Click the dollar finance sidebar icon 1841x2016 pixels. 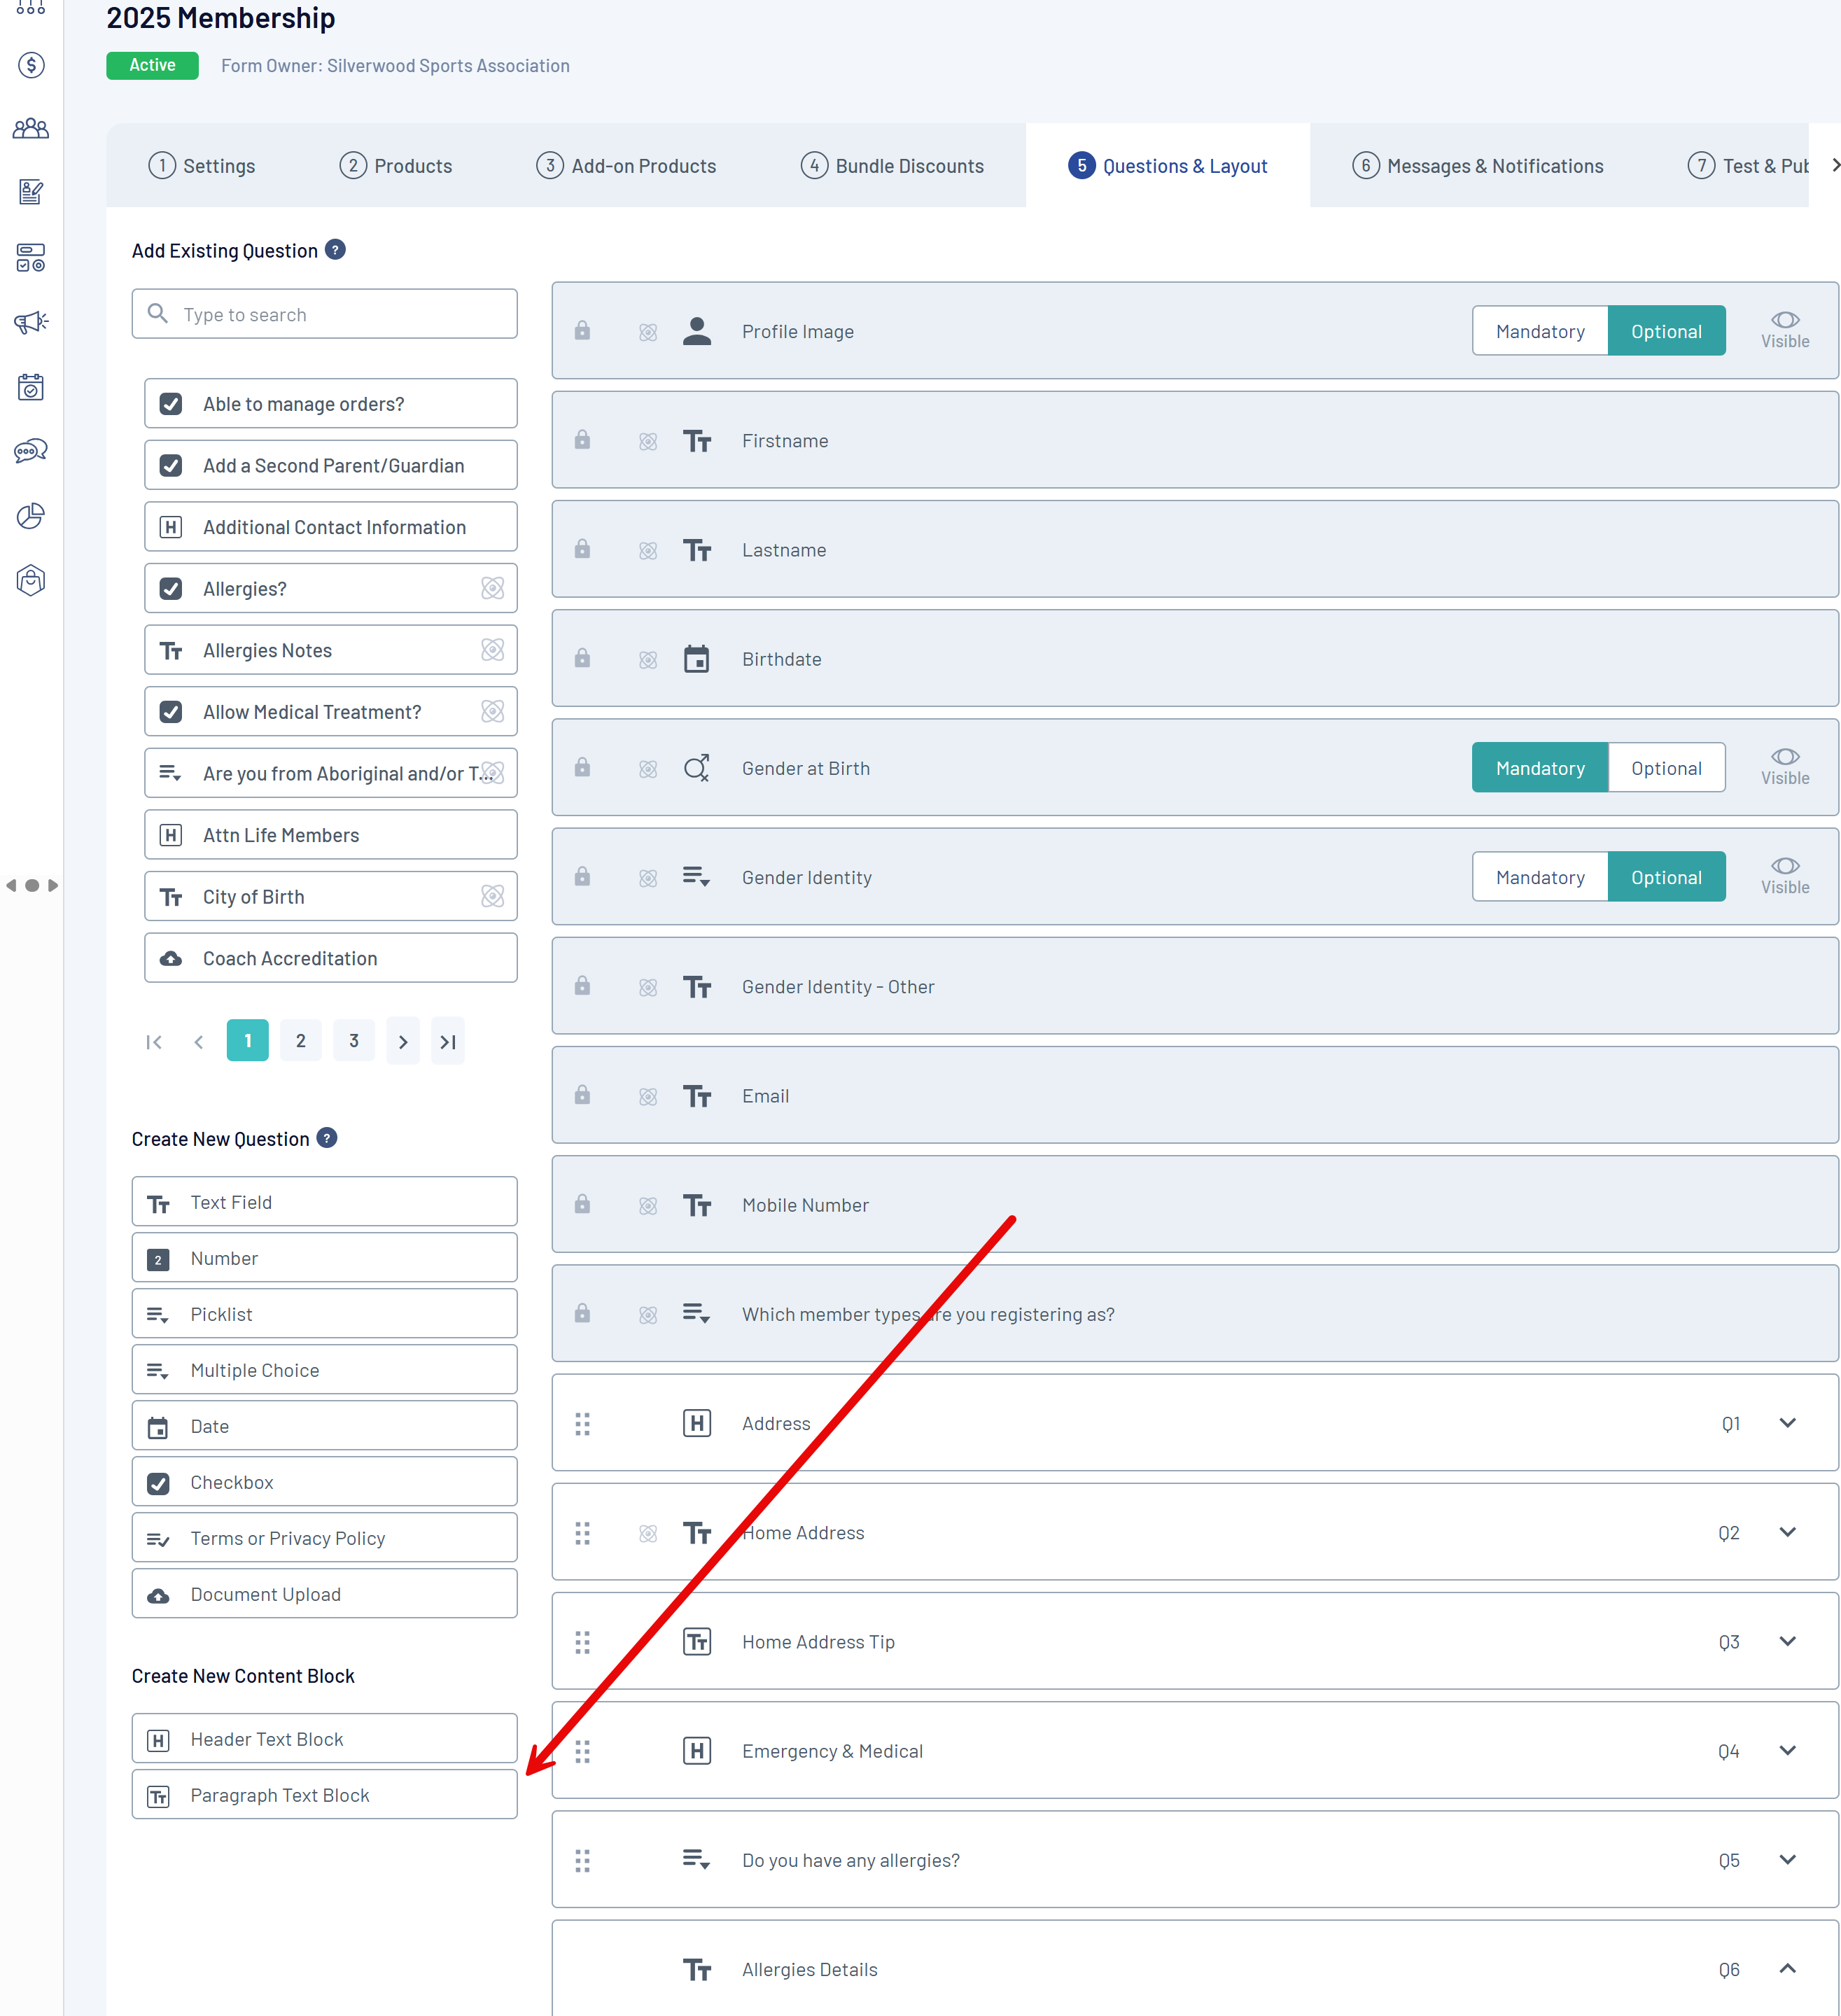click(x=31, y=66)
